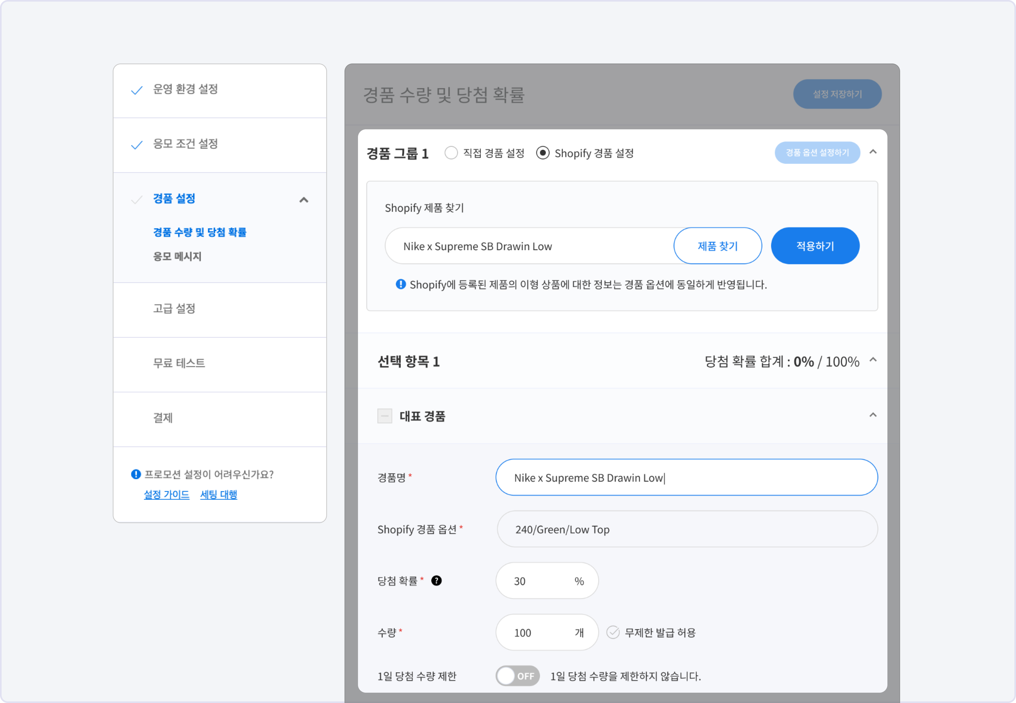Click the info icon beside Shopify notice text
This screenshot has height=703, width=1016.
pos(401,284)
